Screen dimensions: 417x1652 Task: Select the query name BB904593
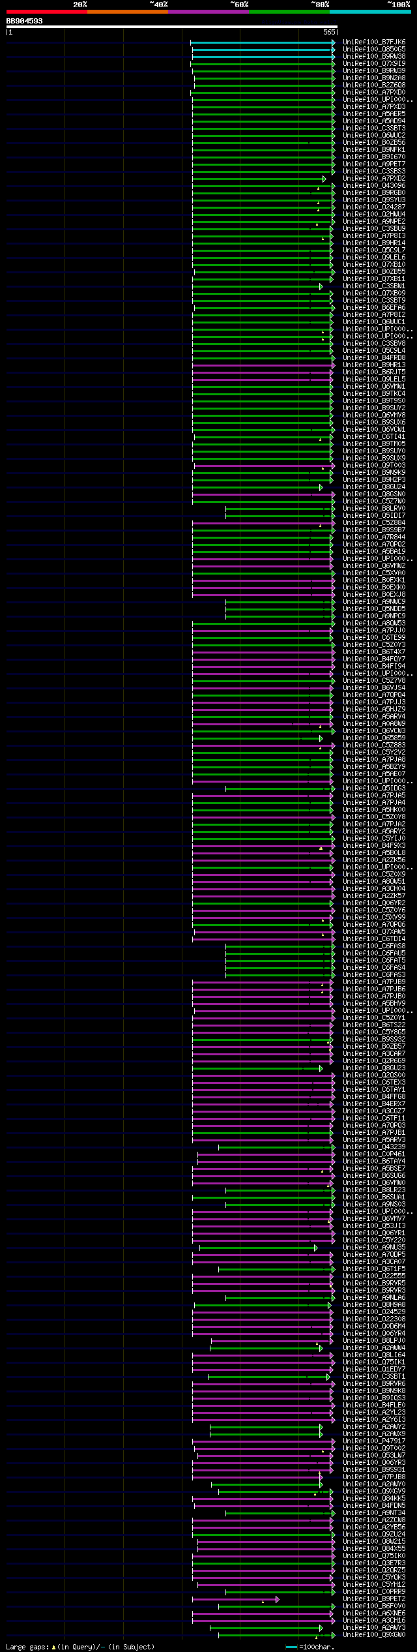point(25,21)
